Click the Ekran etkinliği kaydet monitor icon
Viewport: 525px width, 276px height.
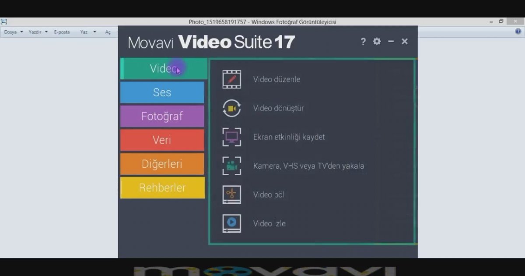231,137
